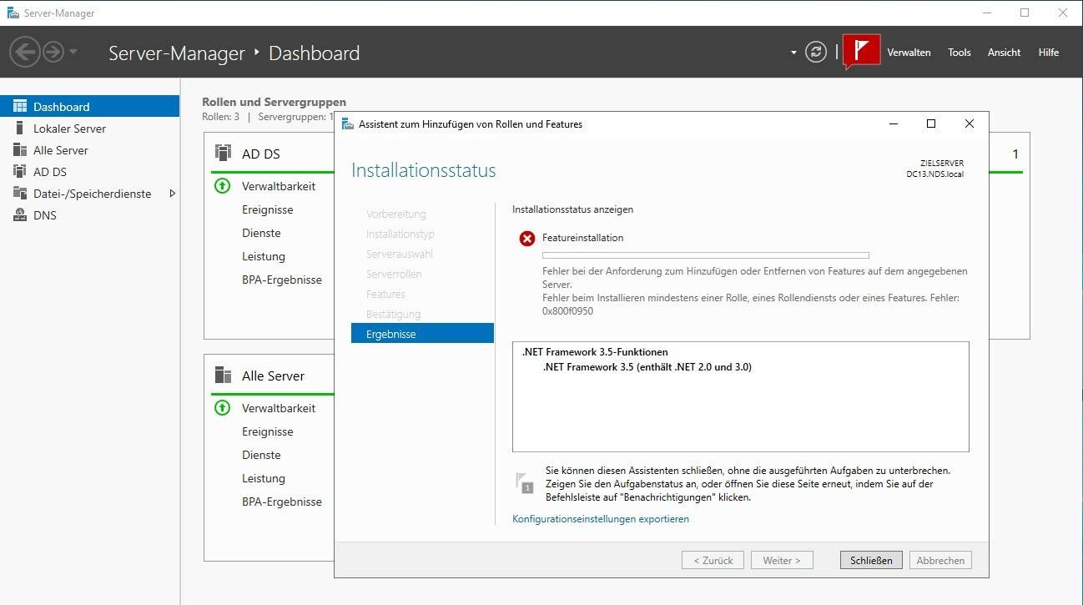Viewport: 1083px width, 605px height.
Task: Open the navigation history dropdown arrow
Action: pos(73,53)
